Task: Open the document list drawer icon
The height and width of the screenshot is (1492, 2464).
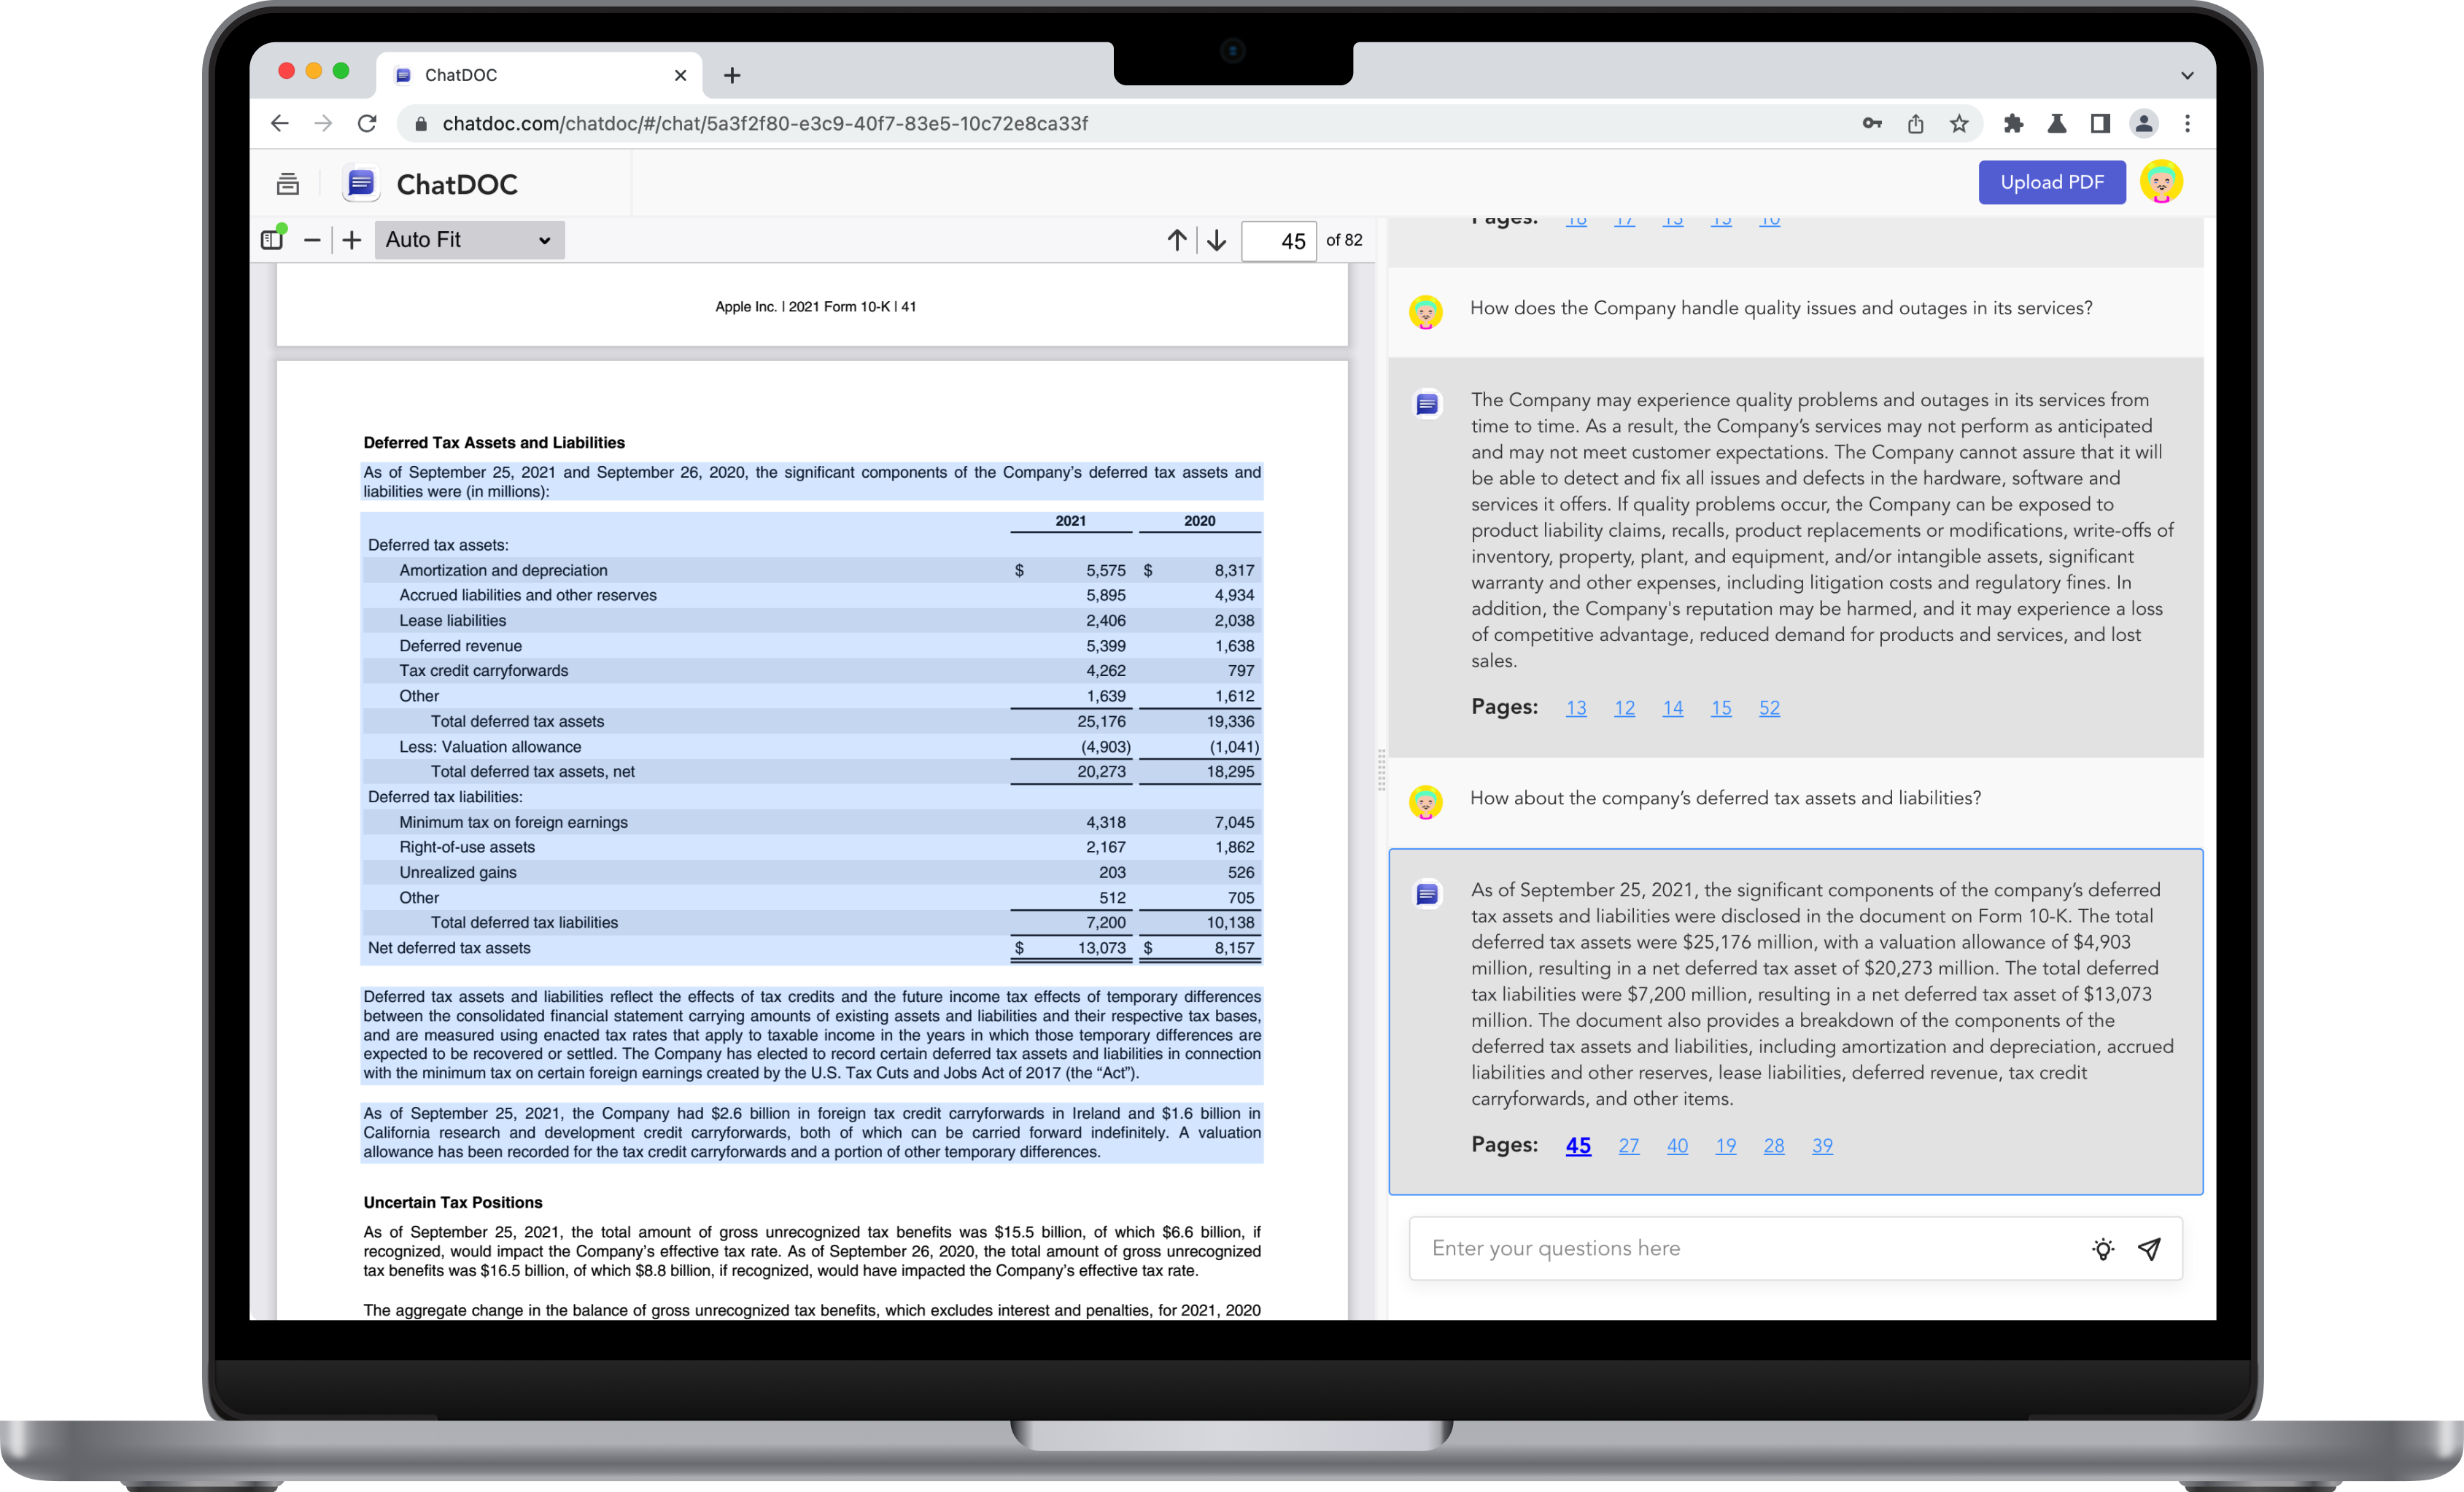Action: [x=288, y=184]
